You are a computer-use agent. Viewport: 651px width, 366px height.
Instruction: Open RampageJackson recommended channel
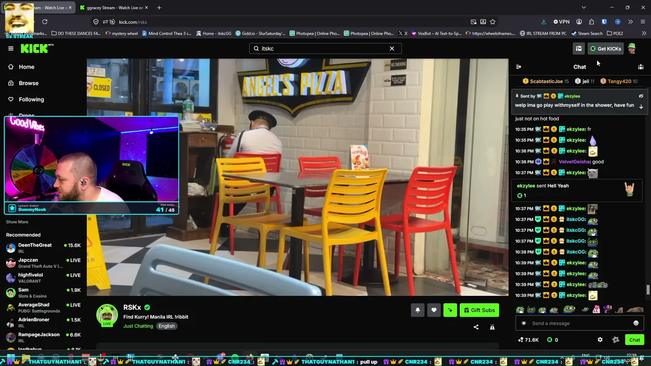[x=43, y=337]
